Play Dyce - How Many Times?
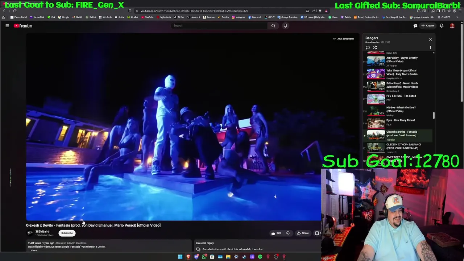464x261 pixels. point(398,123)
